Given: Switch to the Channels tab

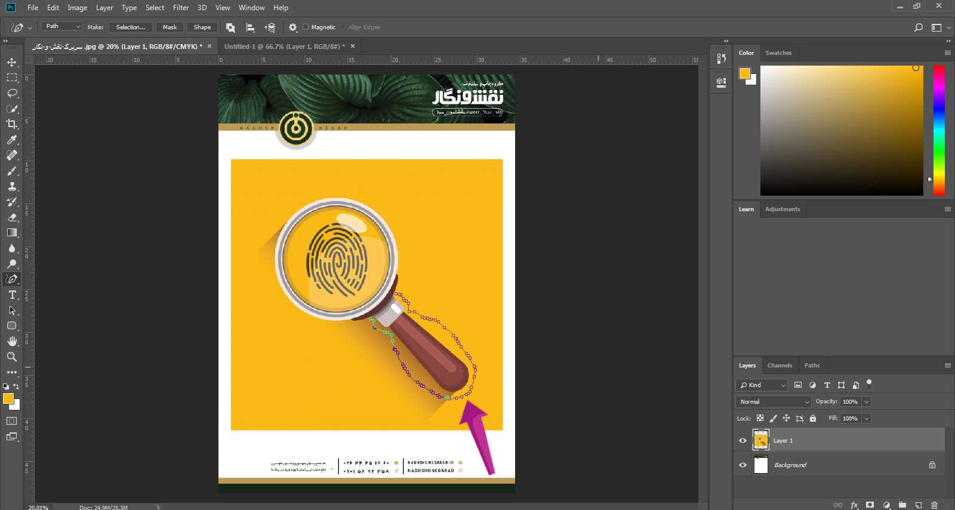Looking at the screenshot, I should pos(780,366).
